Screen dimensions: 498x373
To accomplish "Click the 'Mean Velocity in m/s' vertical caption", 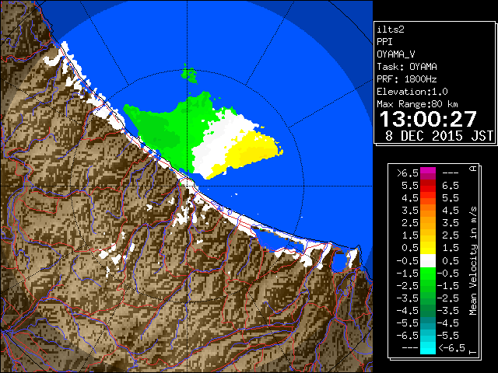I will [x=473, y=261].
